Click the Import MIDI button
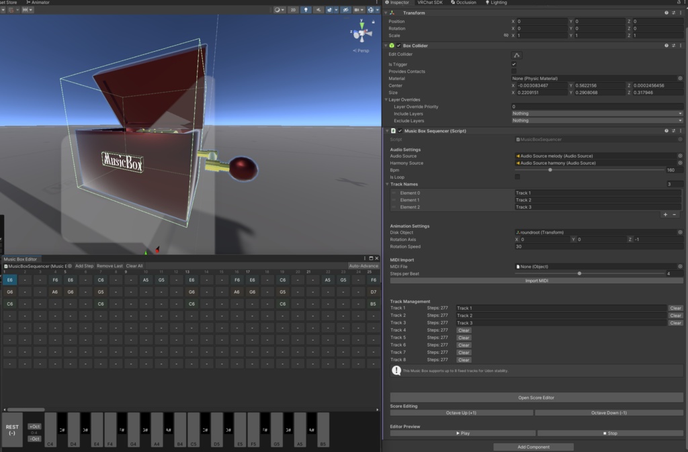Viewport: 688px width, 452px height. pos(536,281)
